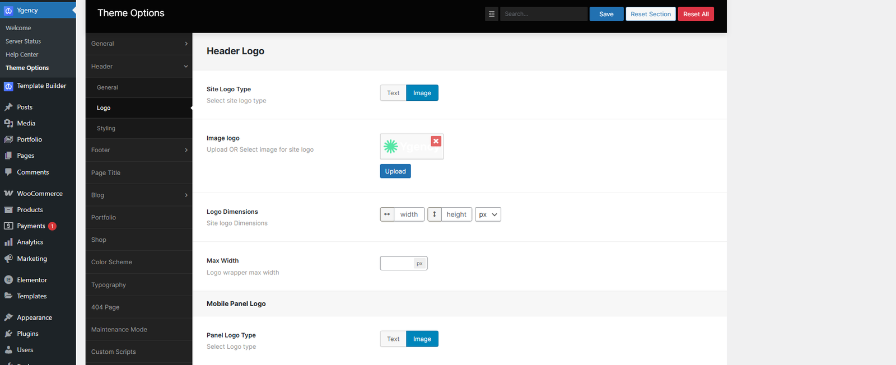The image size is (896, 365).
Task: Select the Marketing megaphone icon
Action: point(8,259)
